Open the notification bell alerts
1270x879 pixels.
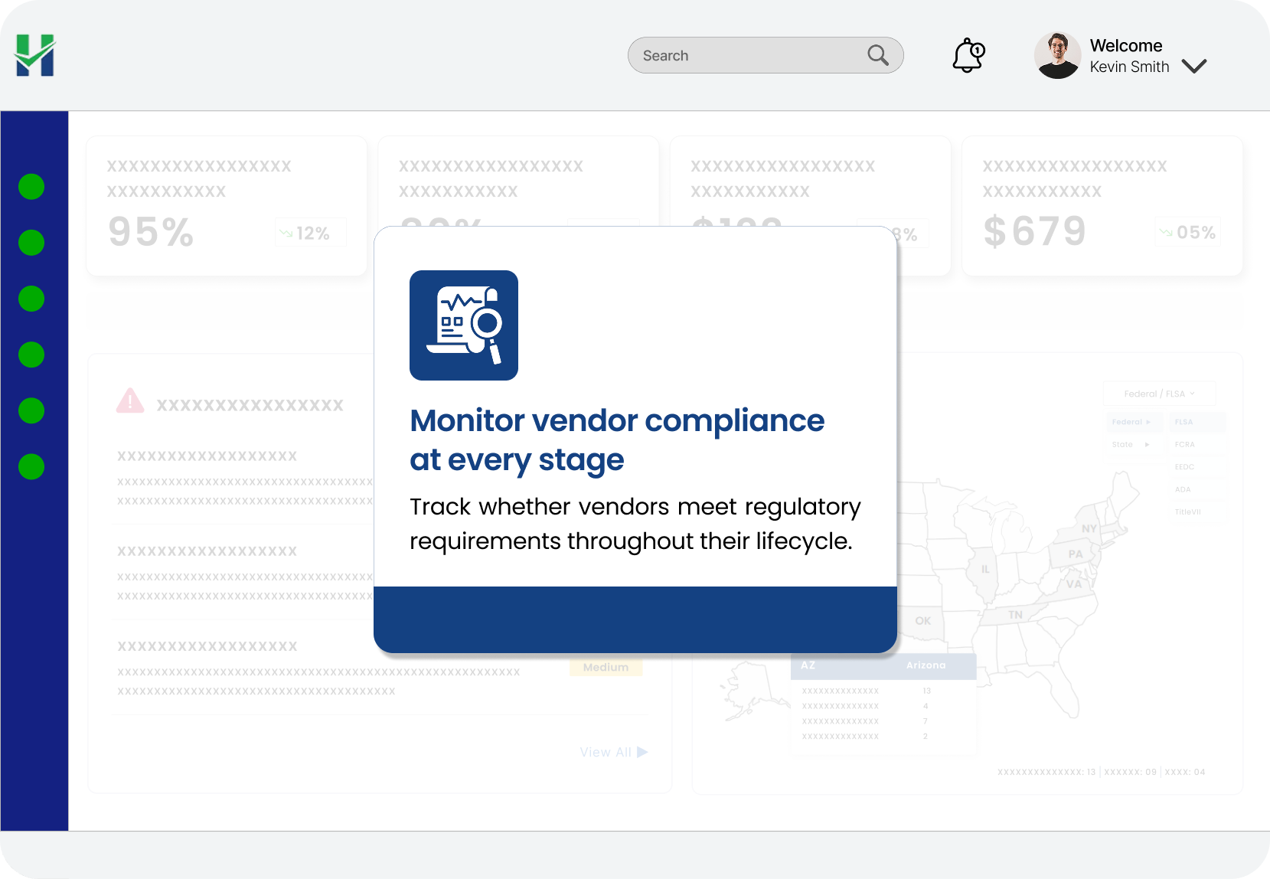pos(968,56)
